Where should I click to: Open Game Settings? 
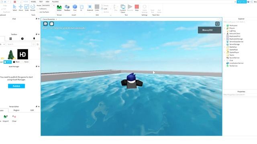[x=145, y=9]
